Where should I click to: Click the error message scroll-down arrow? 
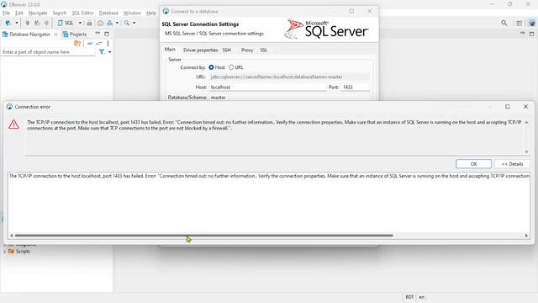[x=526, y=151]
